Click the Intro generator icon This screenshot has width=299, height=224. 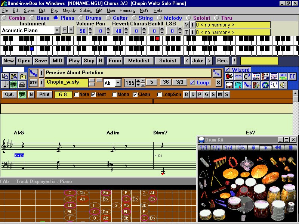pos(238,77)
